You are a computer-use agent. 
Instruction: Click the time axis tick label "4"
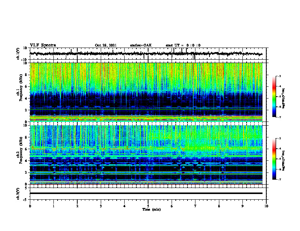pyautogui.click(x=125, y=206)
